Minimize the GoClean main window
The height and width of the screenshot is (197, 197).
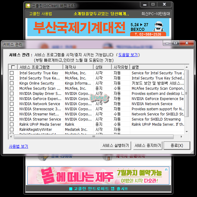coord(145,5)
